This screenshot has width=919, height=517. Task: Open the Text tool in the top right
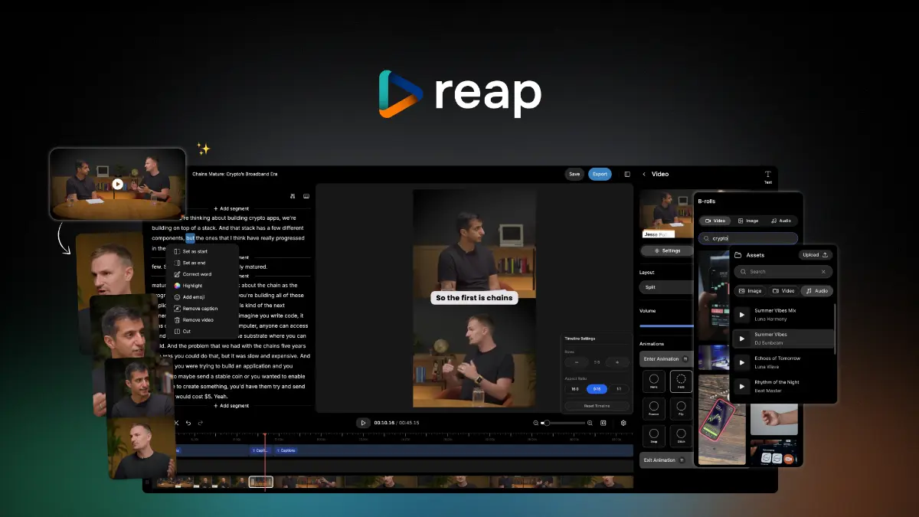767,178
